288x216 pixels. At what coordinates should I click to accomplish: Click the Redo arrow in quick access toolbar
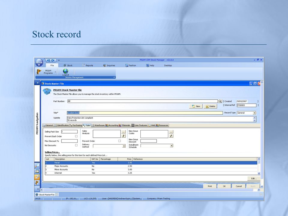pyautogui.click(x=53, y=60)
